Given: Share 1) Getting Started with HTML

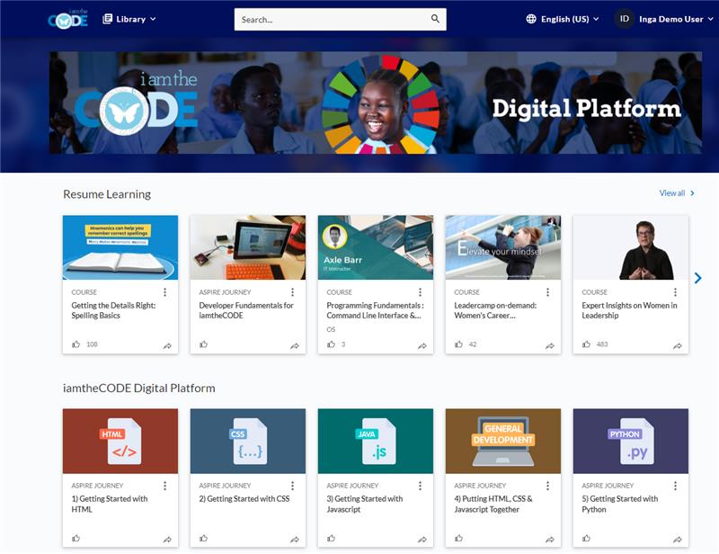Looking at the screenshot, I should tap(167, 540).
